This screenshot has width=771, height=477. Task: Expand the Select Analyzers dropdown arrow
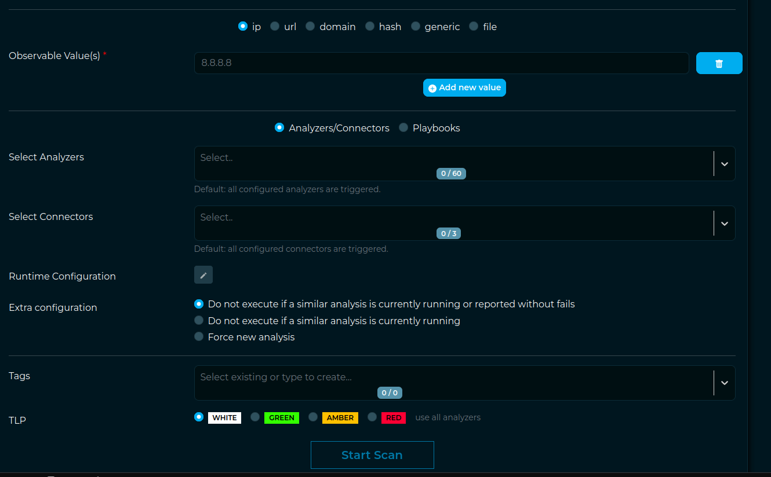pyautogui.click(x=725, y=164)
